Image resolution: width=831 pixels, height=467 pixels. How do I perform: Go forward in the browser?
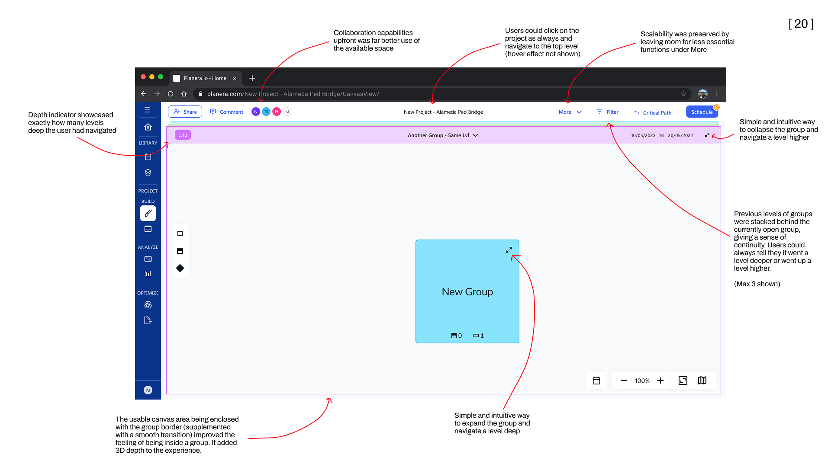157,94
